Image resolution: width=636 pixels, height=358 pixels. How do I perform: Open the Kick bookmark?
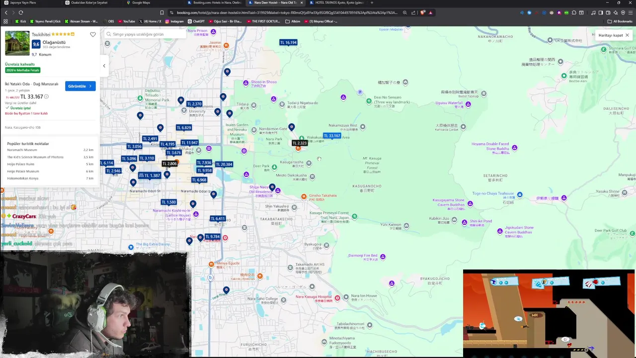click(20, 21)
